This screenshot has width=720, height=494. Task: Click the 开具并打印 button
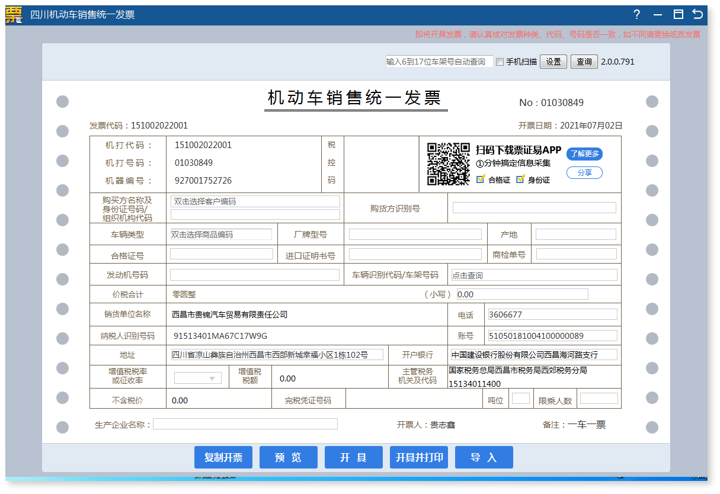pos(419,457)
